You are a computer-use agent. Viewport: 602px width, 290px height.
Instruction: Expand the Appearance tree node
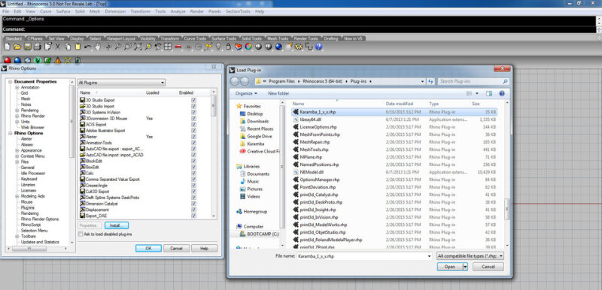(17, 150)
